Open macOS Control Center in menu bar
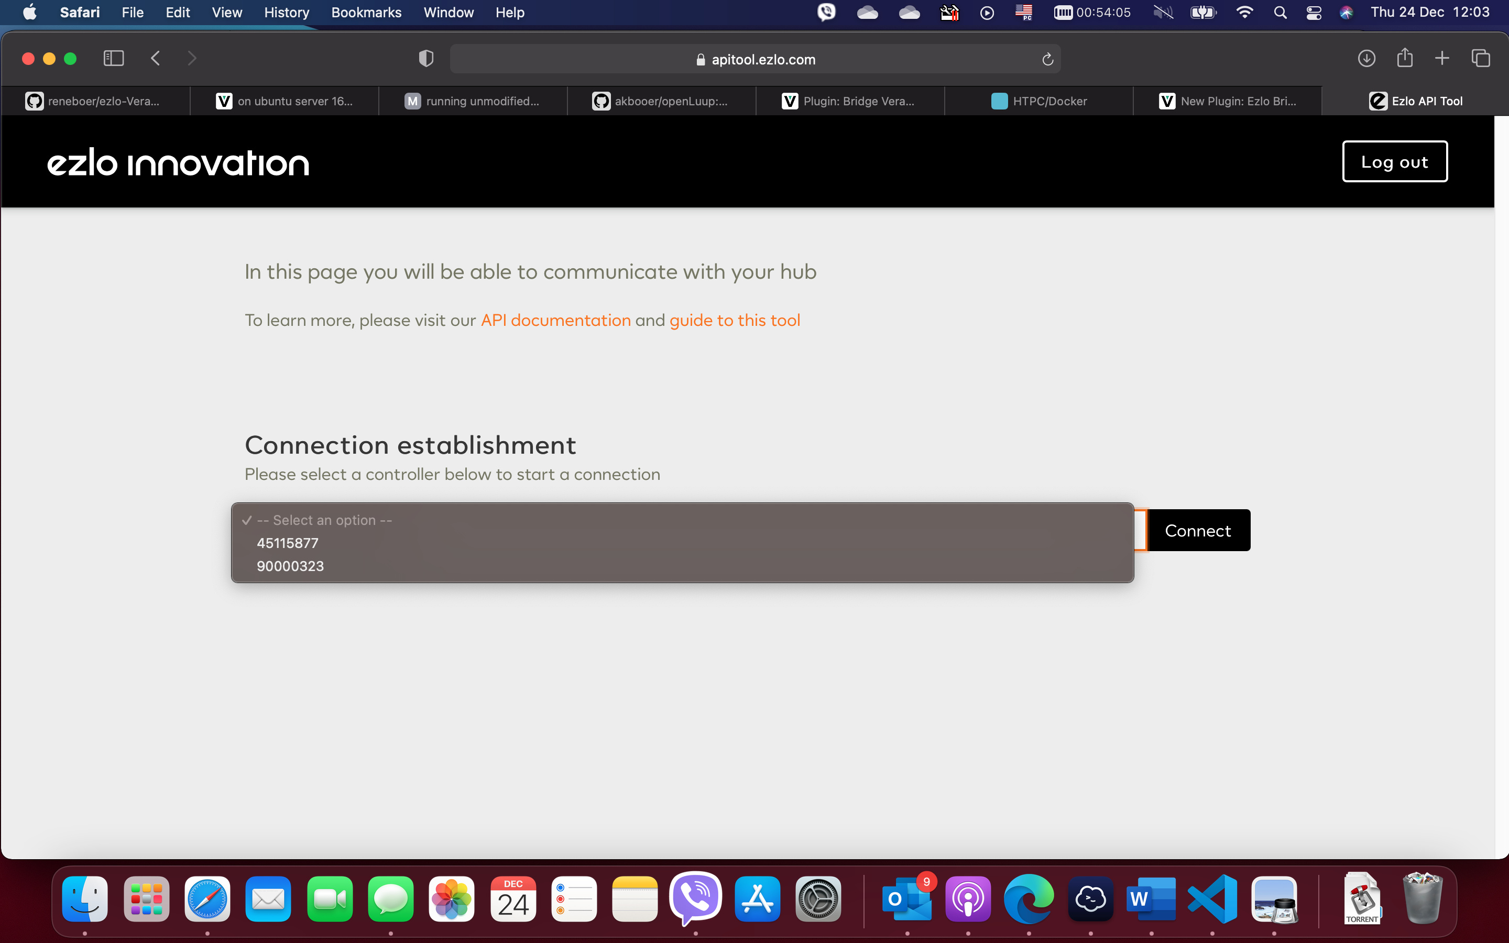 pos(1314,13)
